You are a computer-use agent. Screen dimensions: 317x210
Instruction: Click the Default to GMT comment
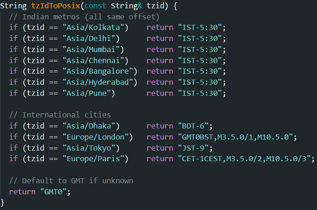click(72, 181)
